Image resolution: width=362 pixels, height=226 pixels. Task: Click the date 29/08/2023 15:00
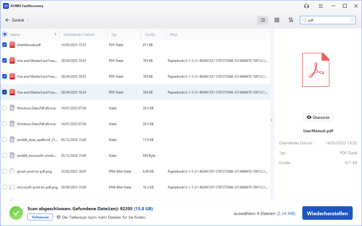(74, 187)
